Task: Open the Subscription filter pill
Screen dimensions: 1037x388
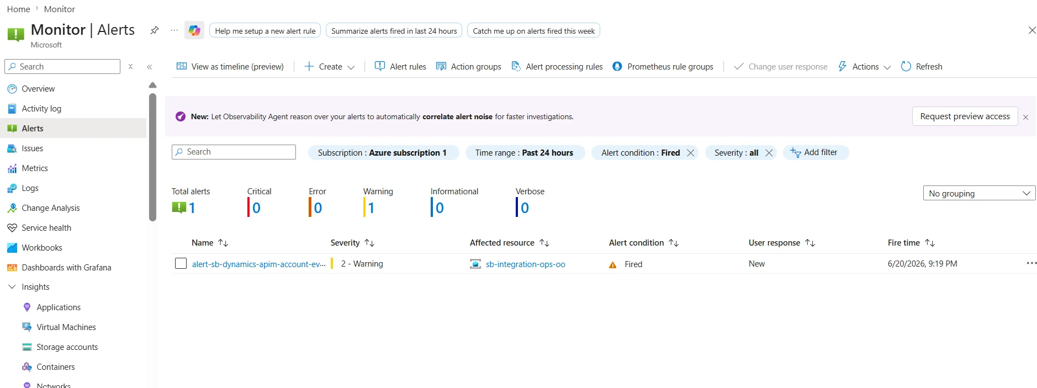Action: [383, 153]
